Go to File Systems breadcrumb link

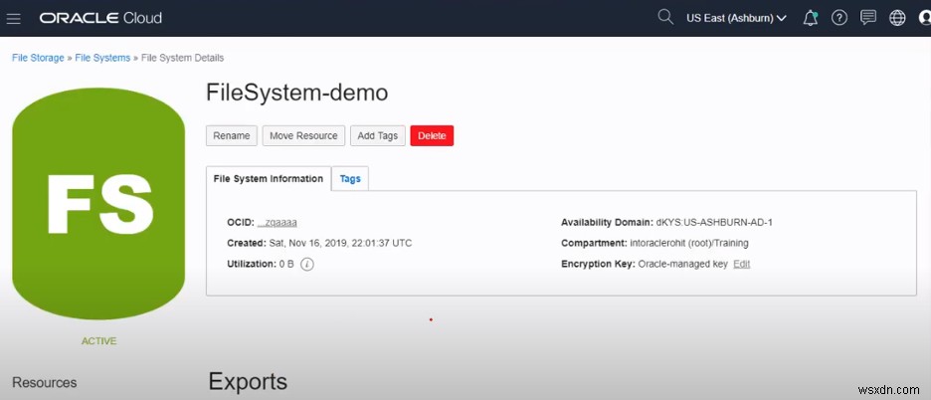(102, 58)
